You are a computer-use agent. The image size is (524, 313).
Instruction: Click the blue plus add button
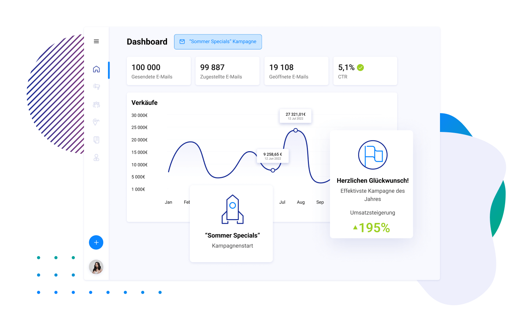[96, 242]
